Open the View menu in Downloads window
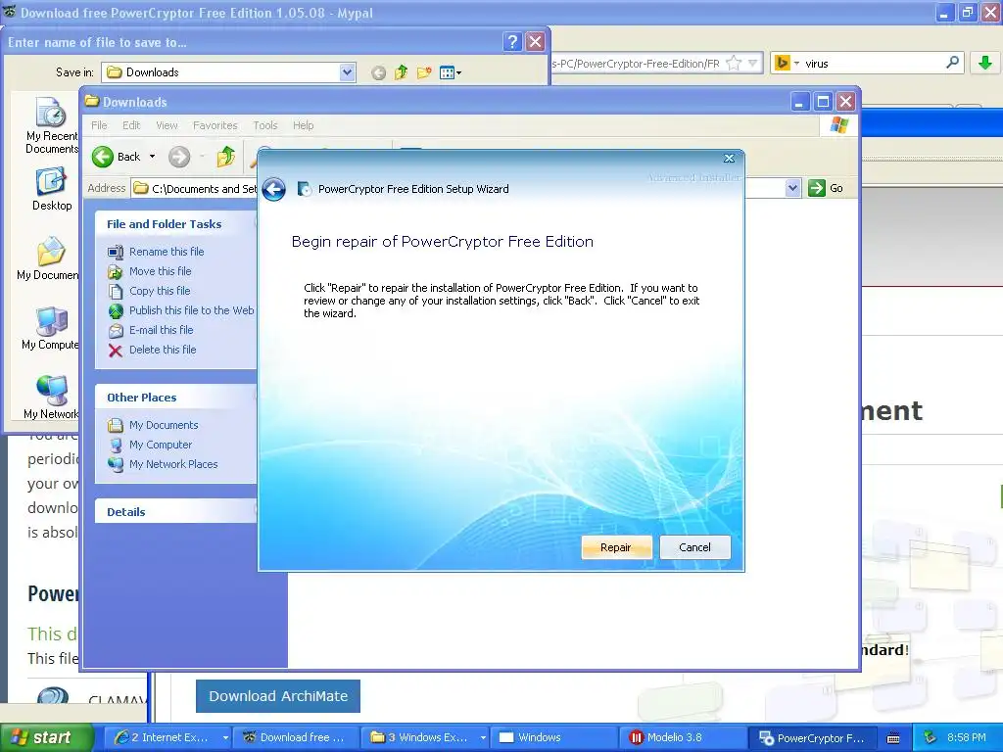 [167, 125]
